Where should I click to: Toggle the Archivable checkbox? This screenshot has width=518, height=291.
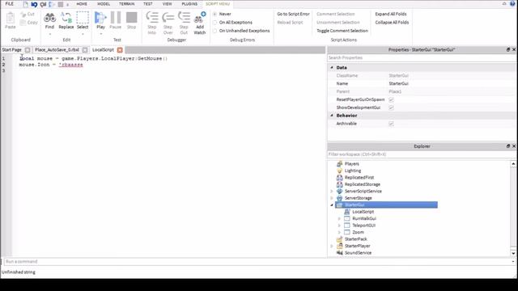pos(391,124)
